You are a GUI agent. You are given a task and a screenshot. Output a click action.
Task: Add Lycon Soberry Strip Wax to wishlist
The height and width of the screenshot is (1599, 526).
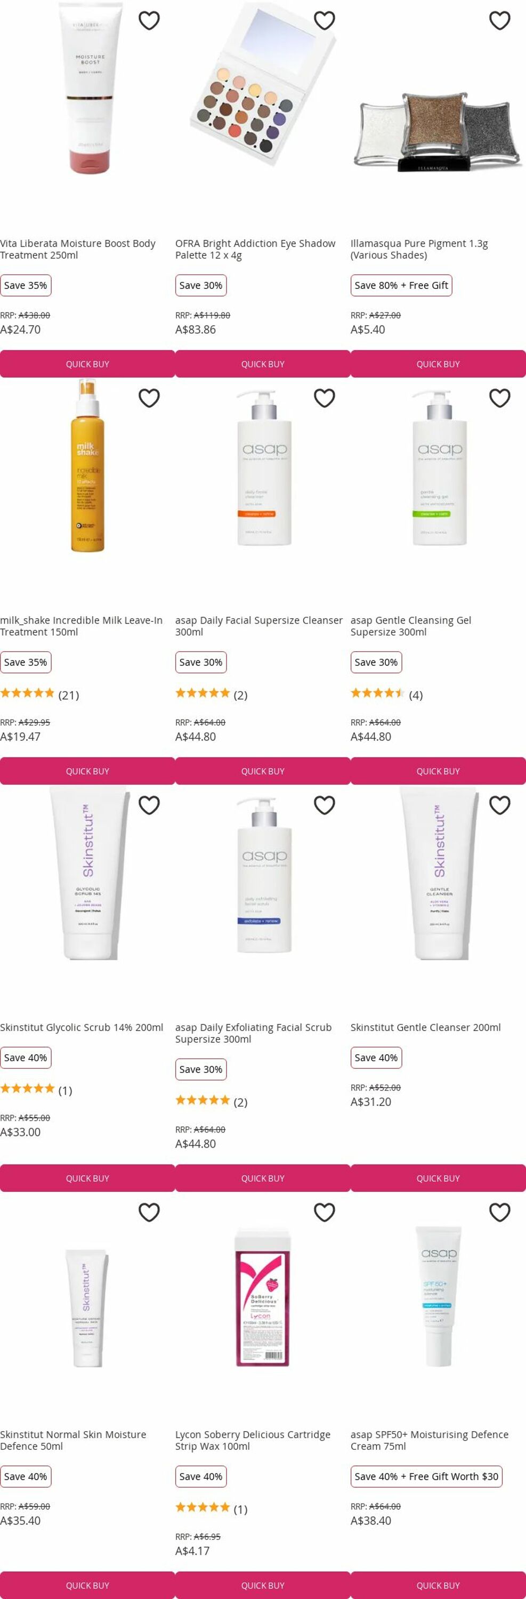click(x=325, y=1212)
